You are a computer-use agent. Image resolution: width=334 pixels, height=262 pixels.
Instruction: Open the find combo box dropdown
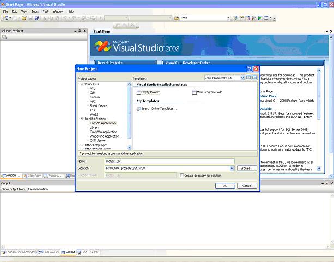click(228, 18)
